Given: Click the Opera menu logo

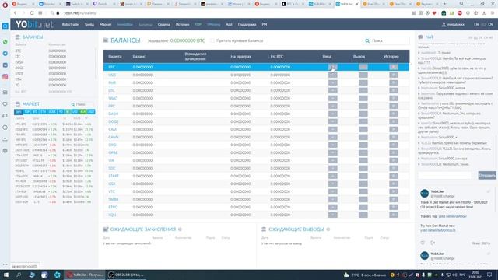Looking at the screenshot, I should (x=5, y=5).
